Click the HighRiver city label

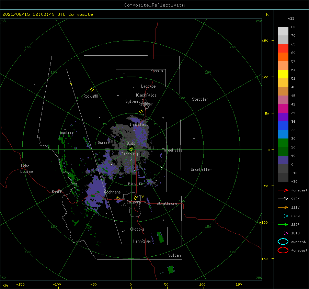[x=142, y=241]
